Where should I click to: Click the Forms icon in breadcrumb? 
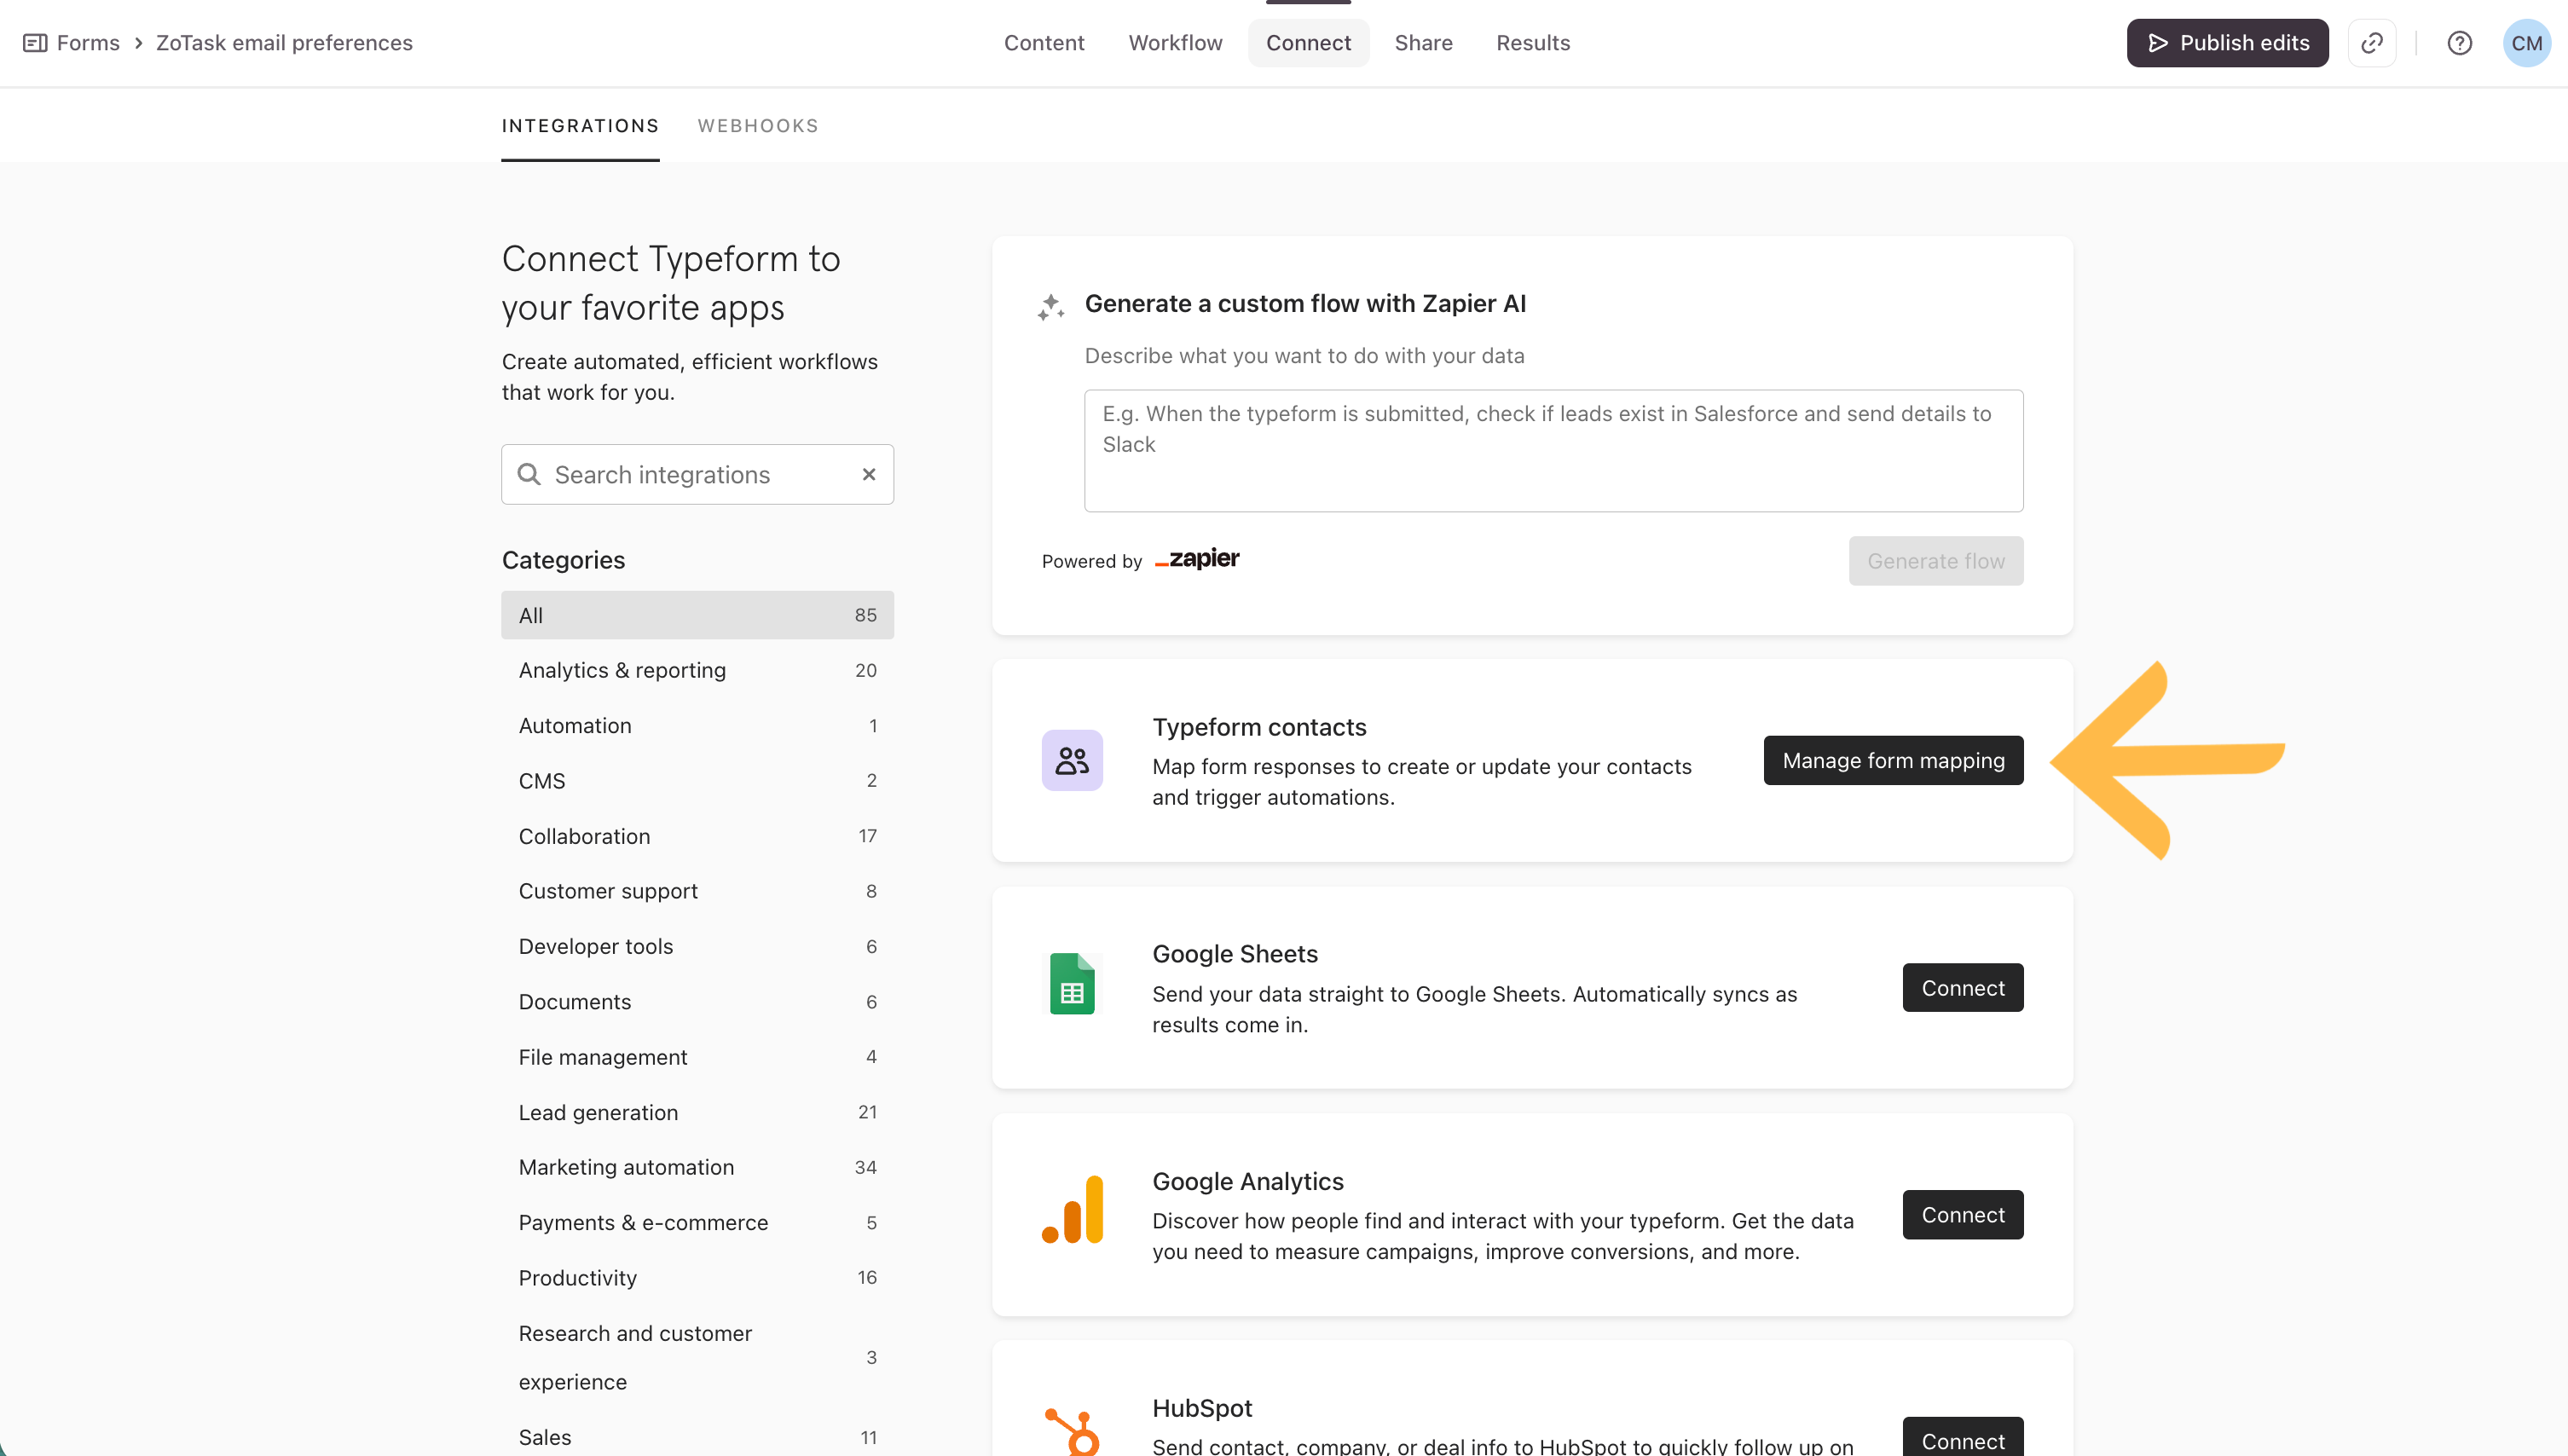click(35, 43)
